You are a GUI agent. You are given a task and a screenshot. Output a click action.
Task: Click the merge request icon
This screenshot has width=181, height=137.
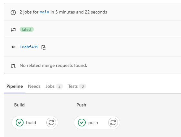(13, 66)
